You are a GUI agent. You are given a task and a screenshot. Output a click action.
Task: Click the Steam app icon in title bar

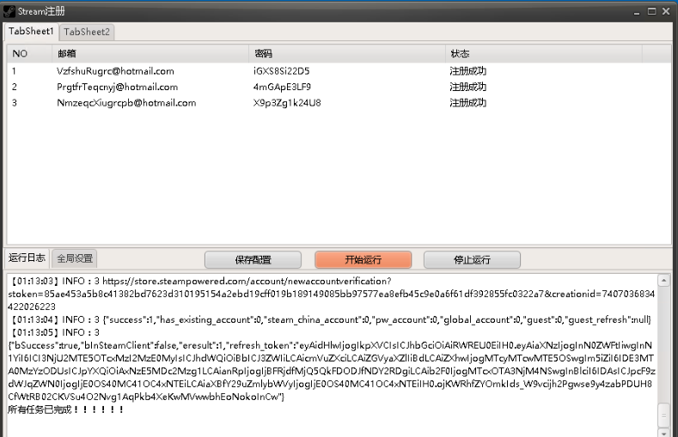tap(9, 10)
